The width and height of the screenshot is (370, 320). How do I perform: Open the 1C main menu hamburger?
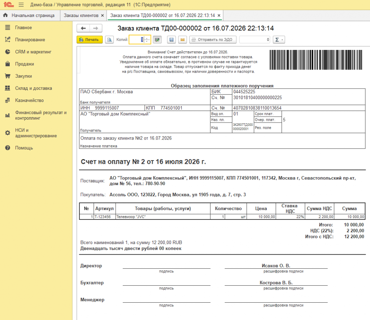coord(21,4)
